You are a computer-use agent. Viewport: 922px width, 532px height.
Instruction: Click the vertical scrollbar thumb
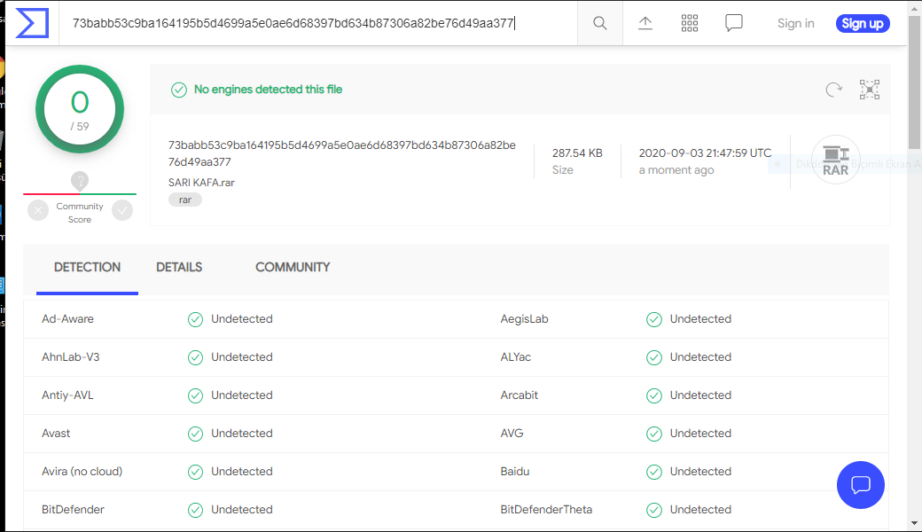[914, 82]
